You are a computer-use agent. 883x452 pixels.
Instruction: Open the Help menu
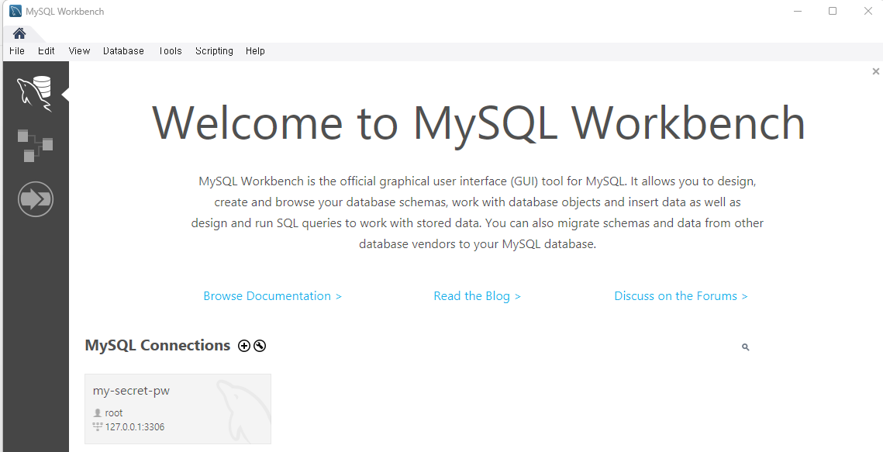(x=255, y=50)
